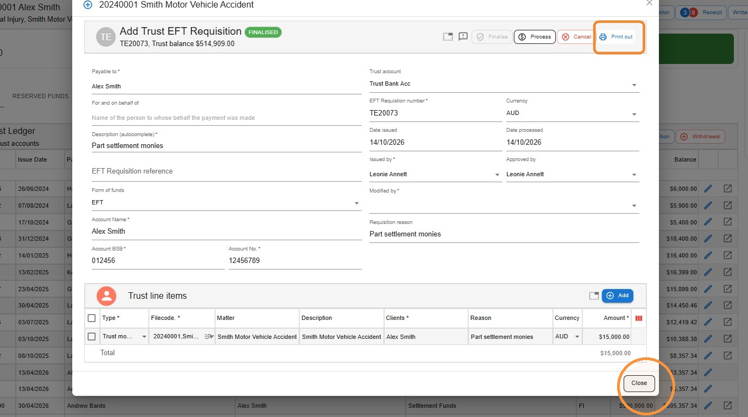Click the Receipt button in background toolbar
748x417 pixels.
[x=701, y=12]
